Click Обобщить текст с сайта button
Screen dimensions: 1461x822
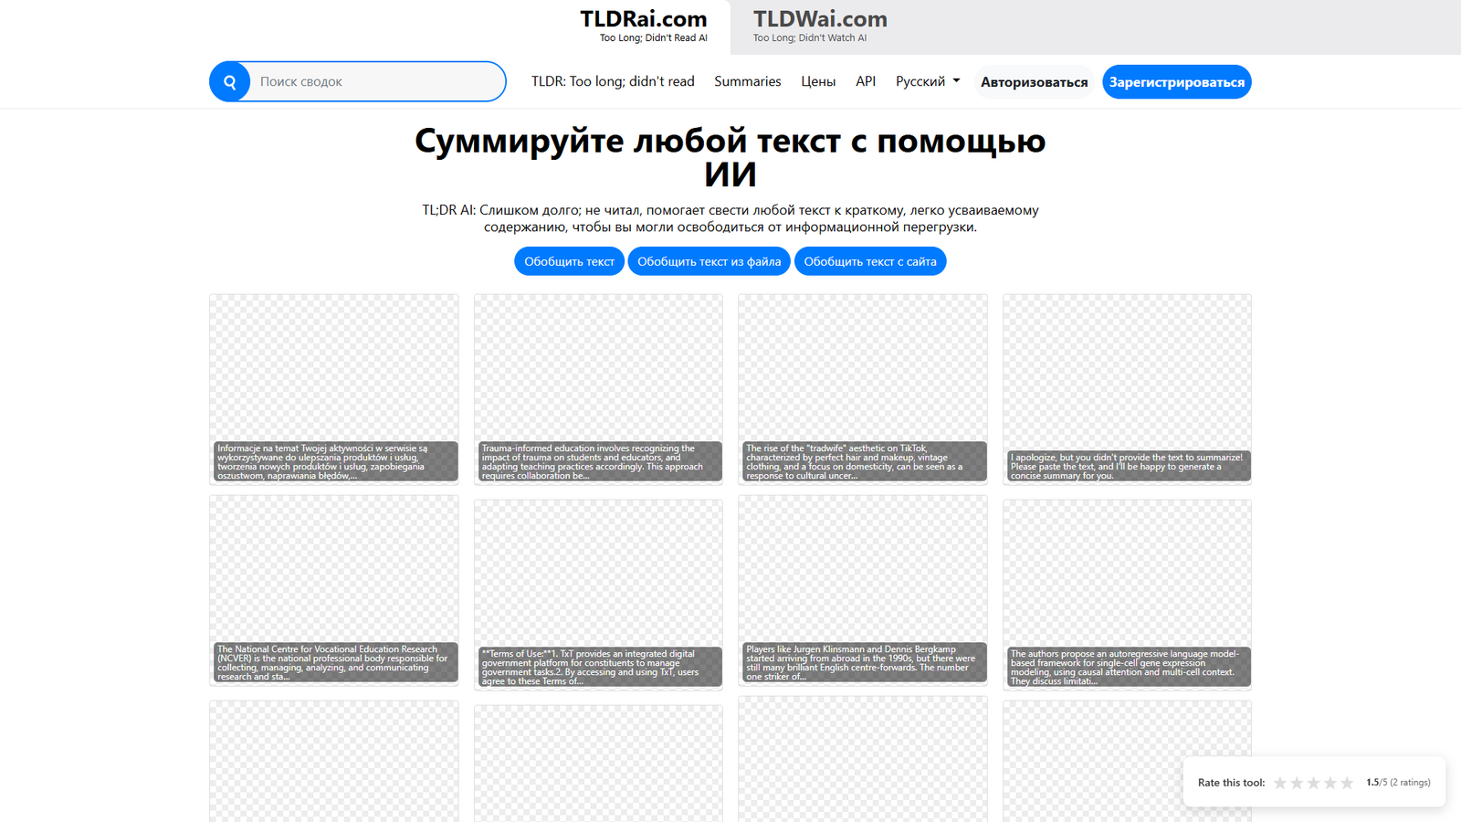point(870,261)
